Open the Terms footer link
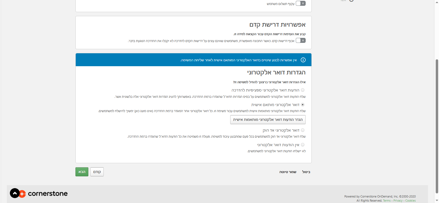Screen dimensions: 439x203 (387, 201)
